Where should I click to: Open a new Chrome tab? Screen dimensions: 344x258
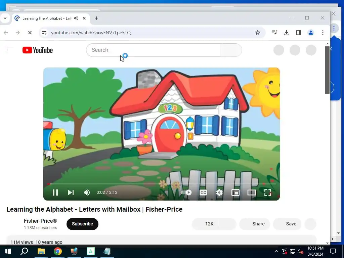click(x=96, y=18)
